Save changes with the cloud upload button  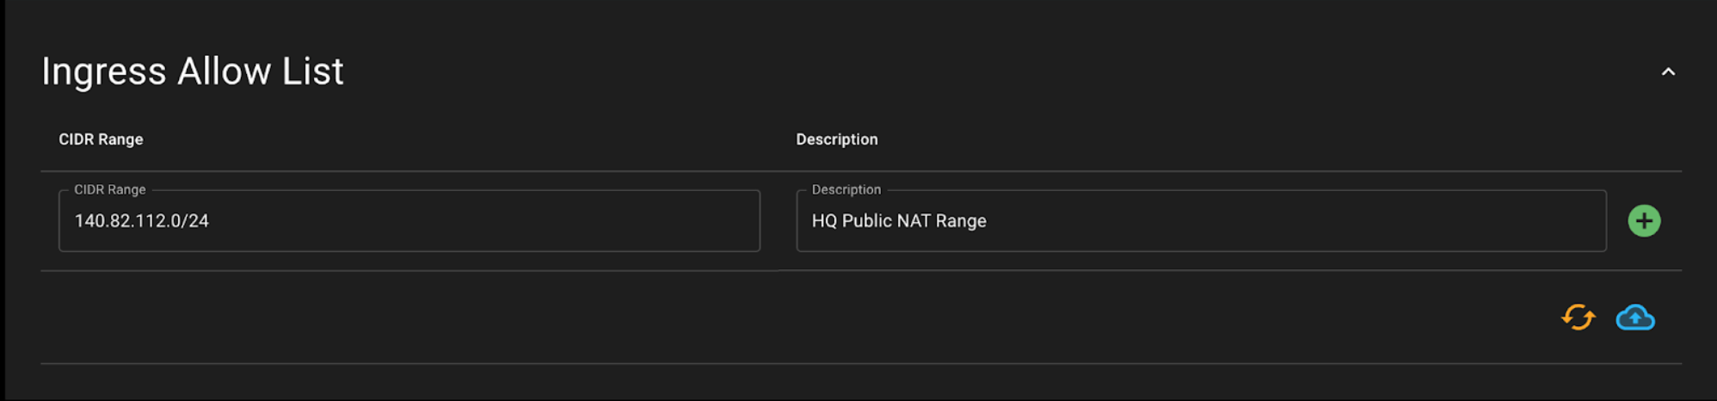click(x=1634, y=318)
